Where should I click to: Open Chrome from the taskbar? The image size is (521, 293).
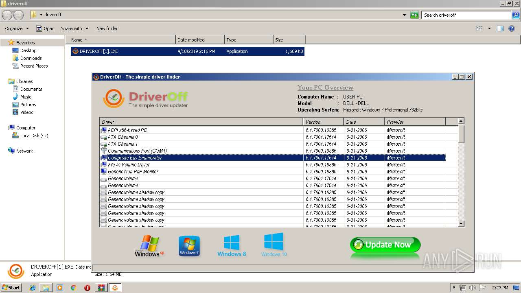pyautogui.click(x=73, y=288)
